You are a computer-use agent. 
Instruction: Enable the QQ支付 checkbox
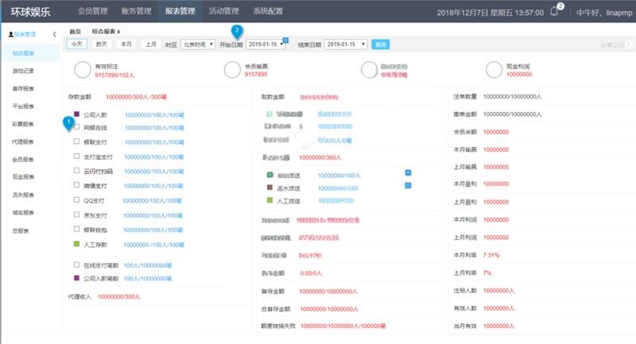76,199
